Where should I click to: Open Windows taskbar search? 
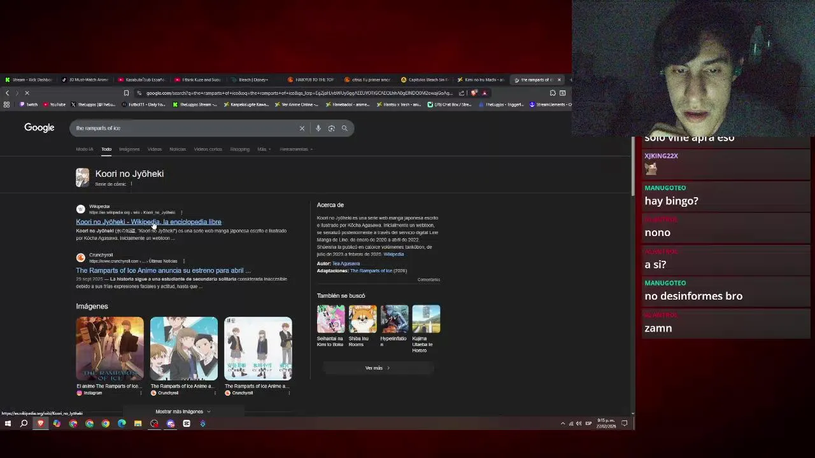(24, 424)
